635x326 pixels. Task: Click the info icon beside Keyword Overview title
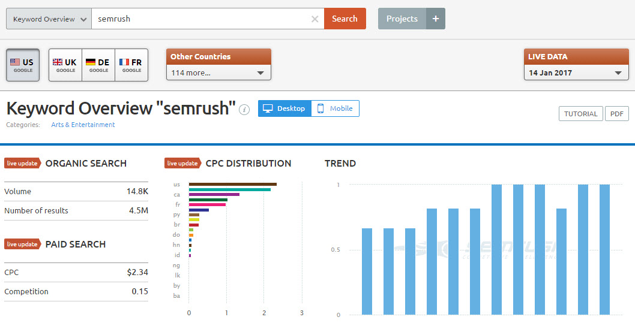click(x=244, y=110)
